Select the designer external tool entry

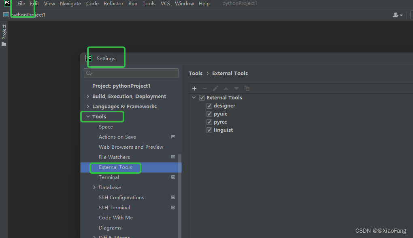[224, 106]
